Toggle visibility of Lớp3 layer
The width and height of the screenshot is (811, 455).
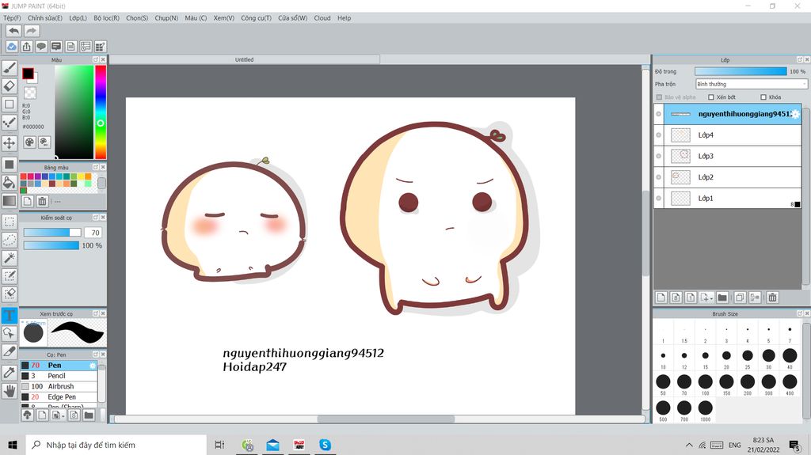(x=658, y=156)
